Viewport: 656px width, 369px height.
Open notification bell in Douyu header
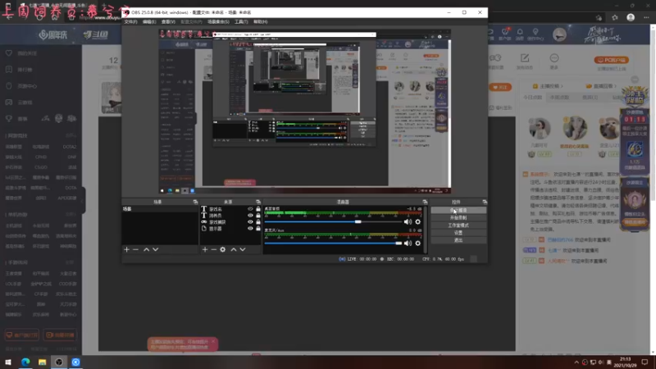(520, 34)
